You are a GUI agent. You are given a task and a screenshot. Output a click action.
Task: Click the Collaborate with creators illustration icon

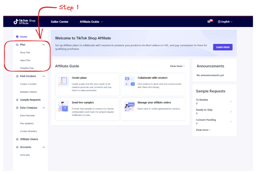(129, 81)
